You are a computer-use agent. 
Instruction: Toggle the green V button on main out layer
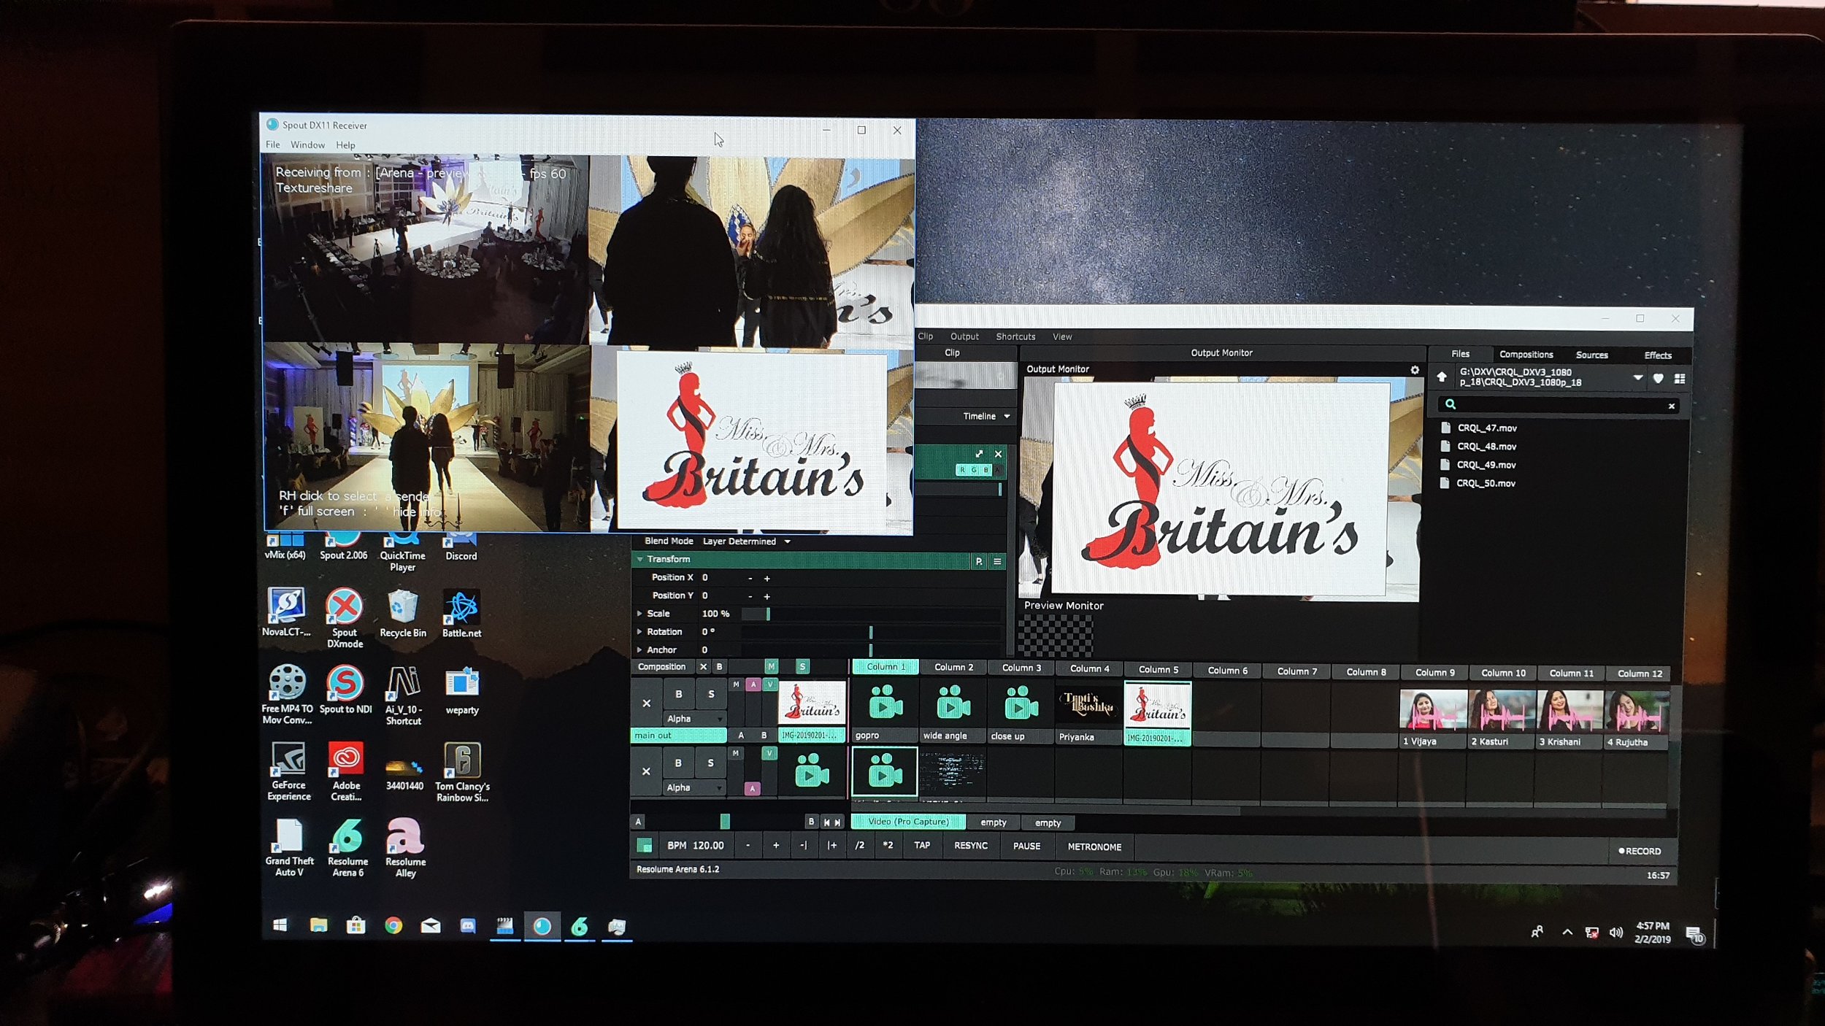769,684
